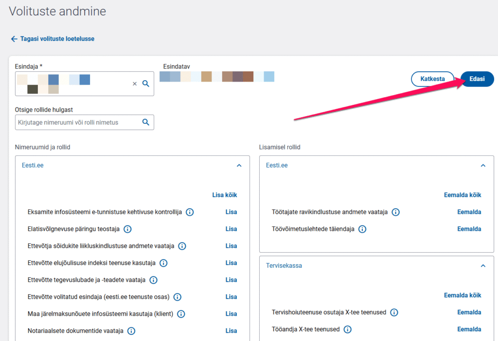This screenshot has width=498, height=341.
Task: Click search magnifier in Esindaja field
Action: coord(145,84)
